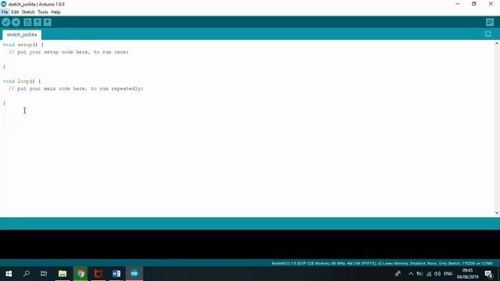500x281 pixels.
Task: Show hidden system tray icons
Action: tap(411, 274)
